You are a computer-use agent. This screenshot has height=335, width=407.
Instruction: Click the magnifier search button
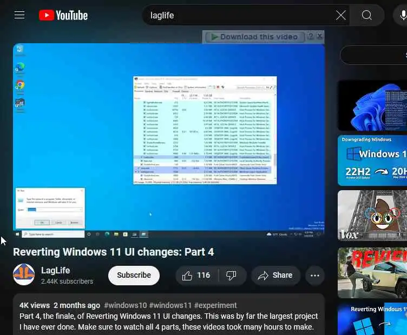(x=367, y=15)
